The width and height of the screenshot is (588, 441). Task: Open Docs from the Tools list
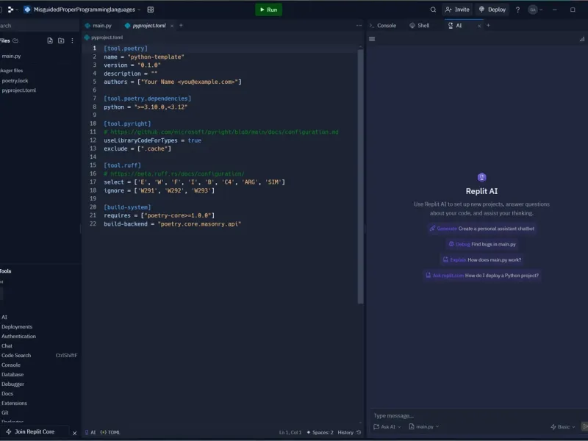[7, 394]
